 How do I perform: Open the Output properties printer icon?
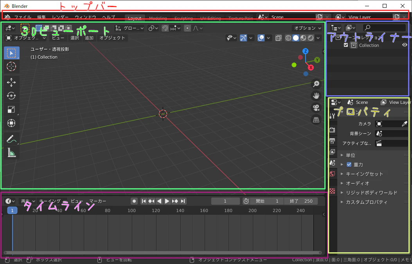click(x=333, y=141)
